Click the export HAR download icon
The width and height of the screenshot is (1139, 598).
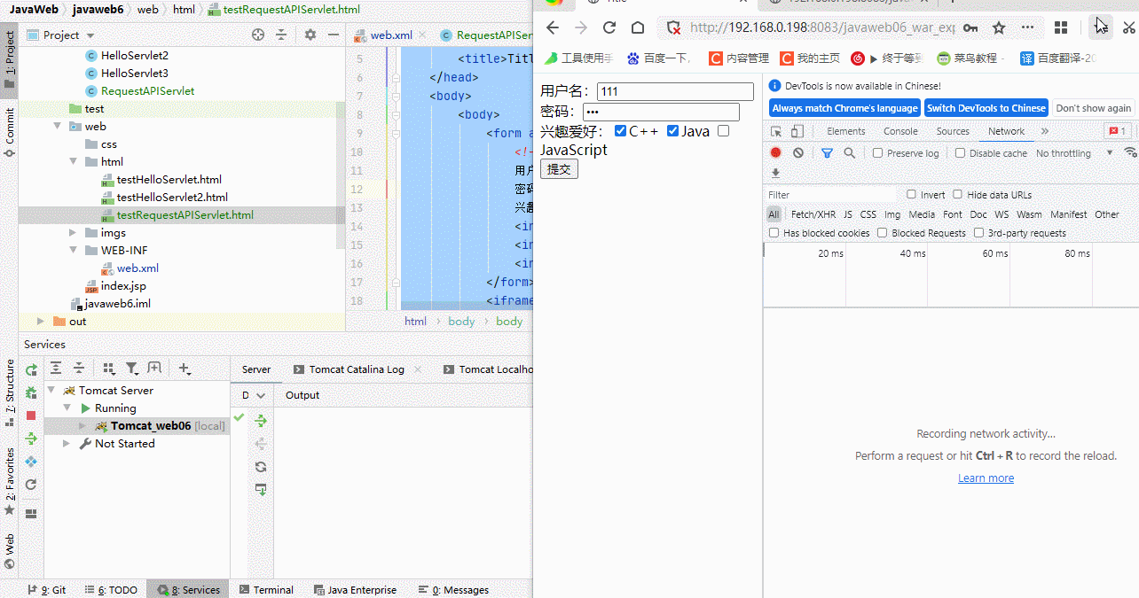tap(775, 174)
